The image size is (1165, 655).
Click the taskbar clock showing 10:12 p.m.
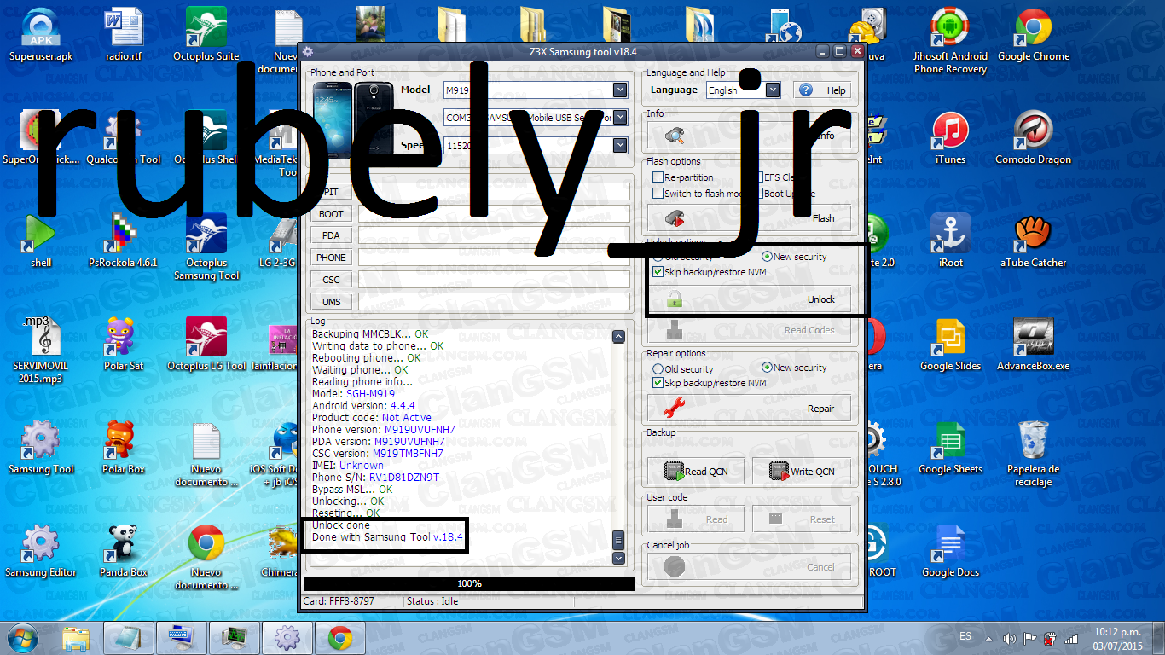(1117, 638)
